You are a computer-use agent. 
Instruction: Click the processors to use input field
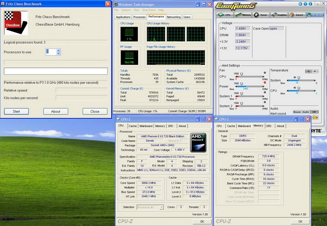[x=51, y=52]
